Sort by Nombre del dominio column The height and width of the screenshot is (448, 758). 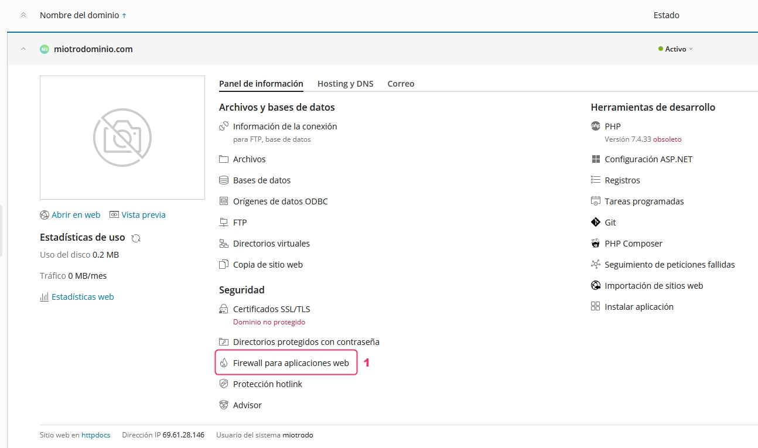pyautogui.click(x=79, y=15)
